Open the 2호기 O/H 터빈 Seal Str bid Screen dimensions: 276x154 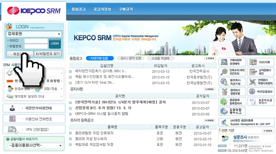tap(95, 83)
